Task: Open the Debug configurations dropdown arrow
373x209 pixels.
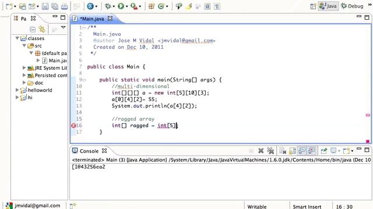Action: pyautogui.click(x=114, y=6)
